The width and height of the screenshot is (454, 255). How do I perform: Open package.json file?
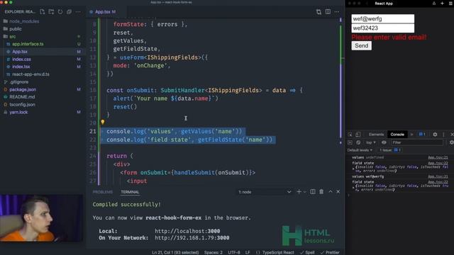23,89
